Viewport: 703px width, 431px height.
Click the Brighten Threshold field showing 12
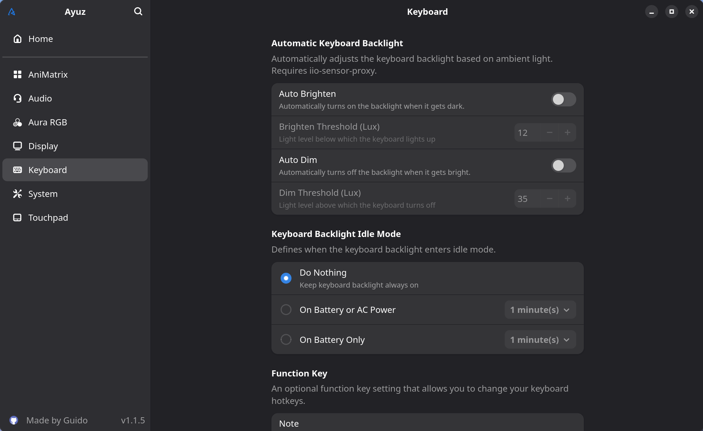coord(527,133)
